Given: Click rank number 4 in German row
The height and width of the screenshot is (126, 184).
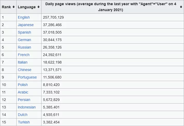Looking at the screenshot, I should click(3, 40).
